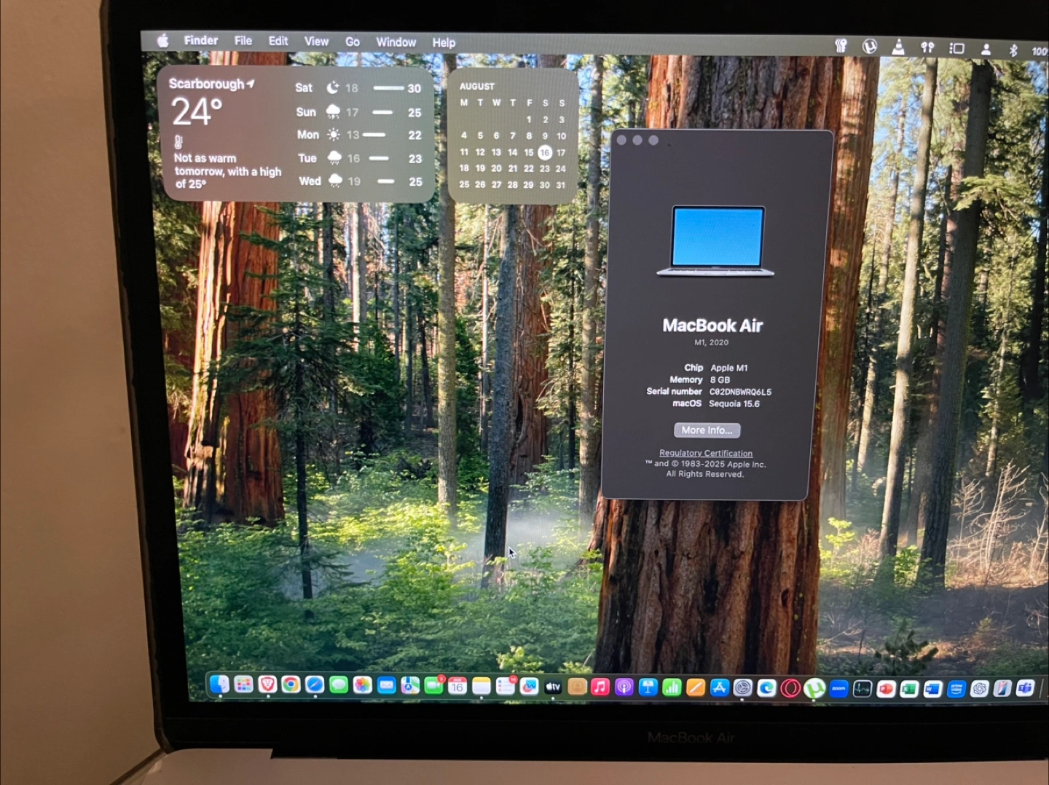The image size is (1049, 785).
Task: Open Safari in the dock
Action: 315,685
